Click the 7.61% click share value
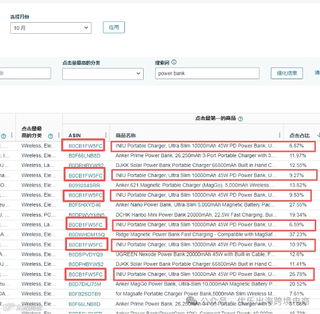The image size is (320, 314). click(x=296, y=294)
